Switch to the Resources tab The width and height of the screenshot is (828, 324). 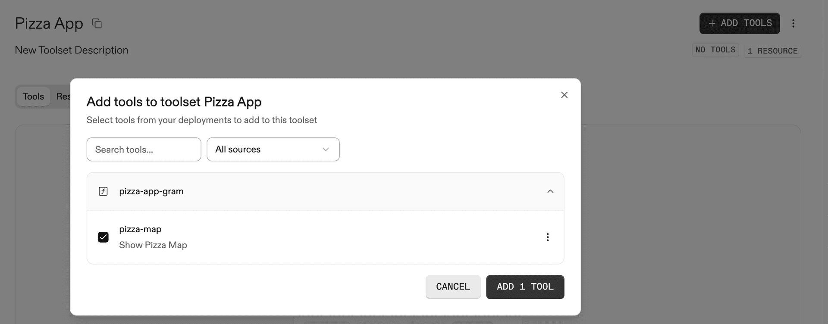coord(64,96)
